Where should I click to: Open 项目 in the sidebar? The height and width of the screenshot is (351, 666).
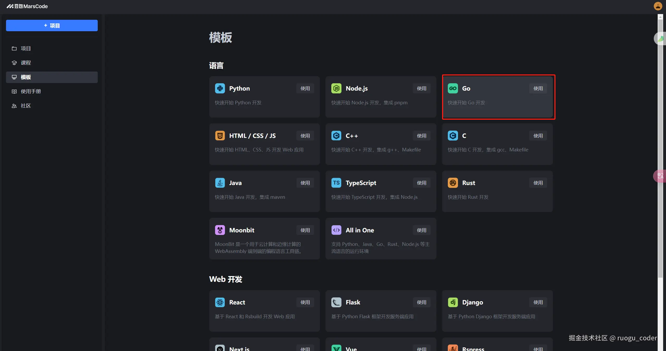click(x=26, y=49)
